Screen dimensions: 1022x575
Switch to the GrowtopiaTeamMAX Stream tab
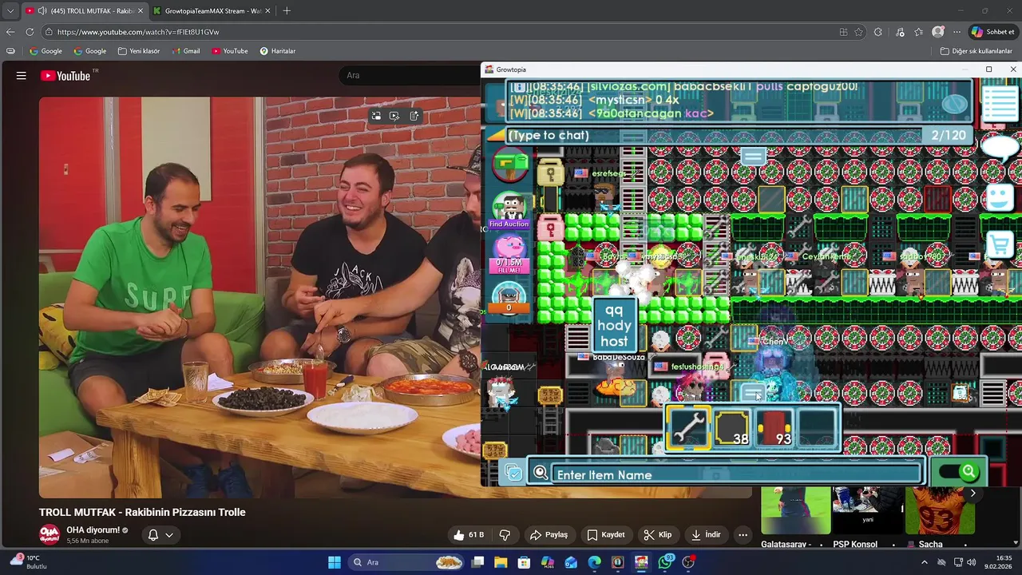coord(212,11)
